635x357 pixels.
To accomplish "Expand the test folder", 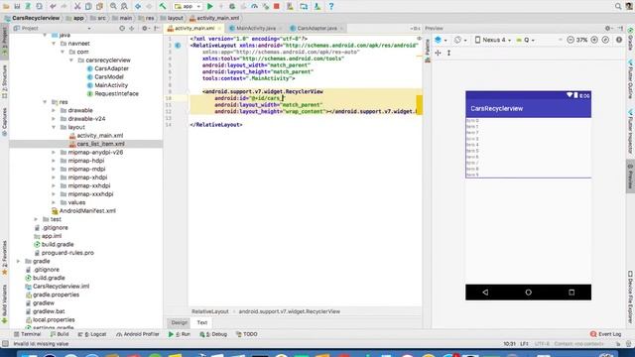I will [x=36, y=219].
